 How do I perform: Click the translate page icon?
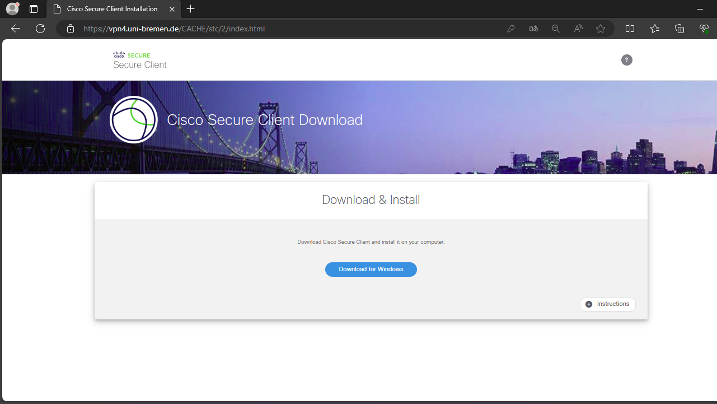coord(533,29)
